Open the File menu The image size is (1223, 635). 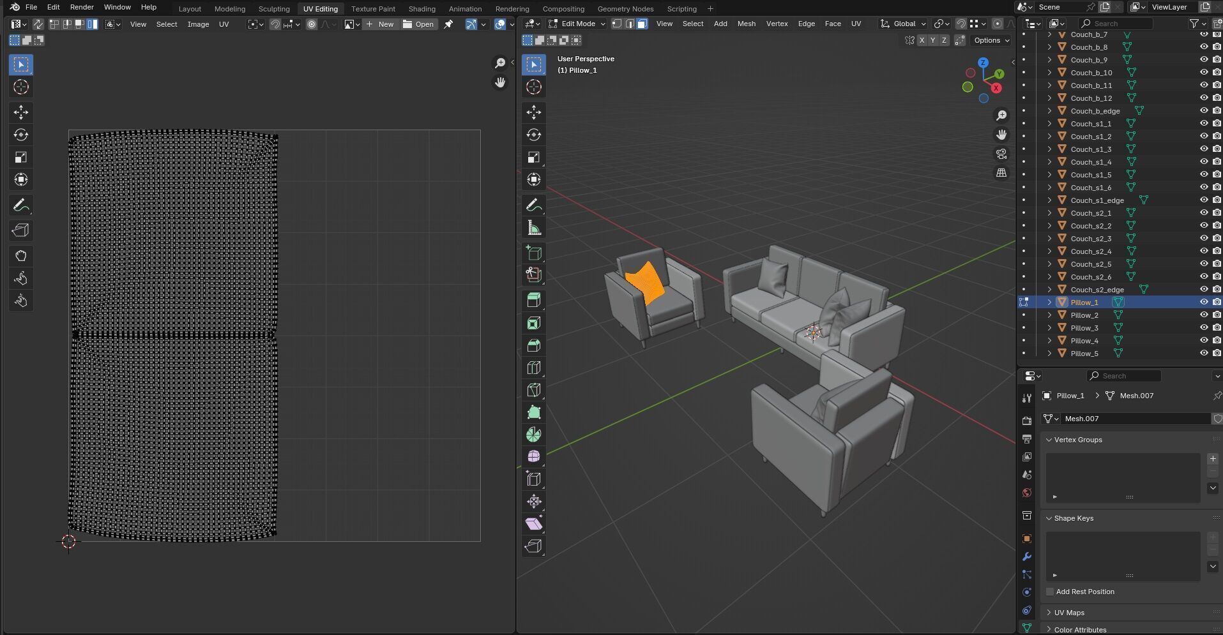click(x=31, y=7)
